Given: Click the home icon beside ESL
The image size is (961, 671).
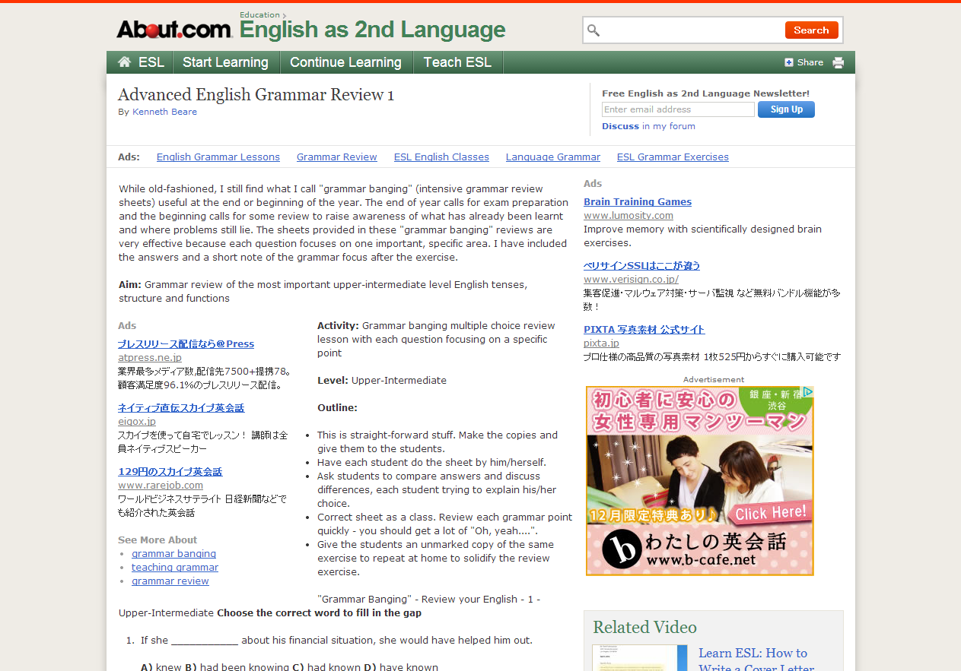Looking at the screenshot, I should click(x=125, y=62).
